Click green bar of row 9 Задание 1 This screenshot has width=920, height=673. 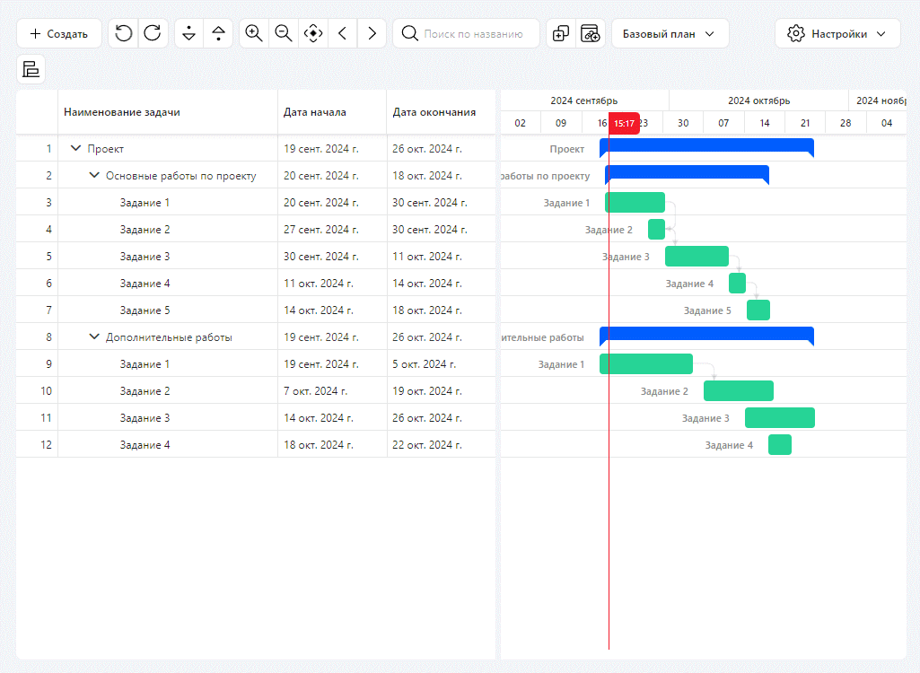click(646, 363)
